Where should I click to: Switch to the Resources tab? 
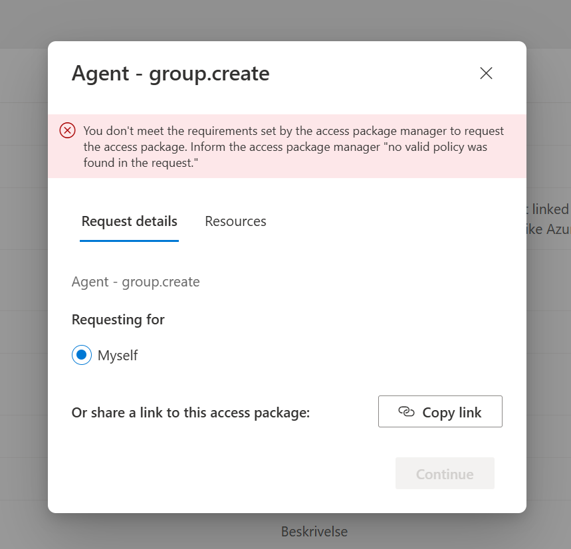coord(235,221)
